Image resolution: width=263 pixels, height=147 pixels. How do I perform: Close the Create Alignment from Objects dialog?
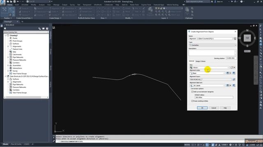[x=235, y=31]
